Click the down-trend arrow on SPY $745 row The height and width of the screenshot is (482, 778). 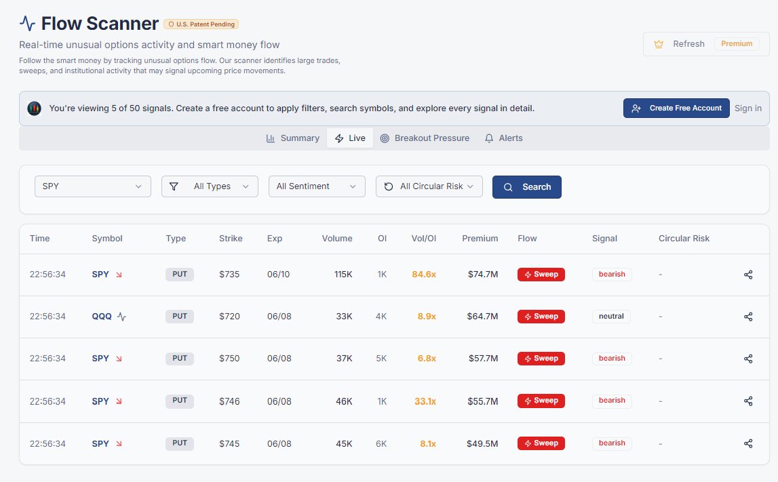coord(119,444)
